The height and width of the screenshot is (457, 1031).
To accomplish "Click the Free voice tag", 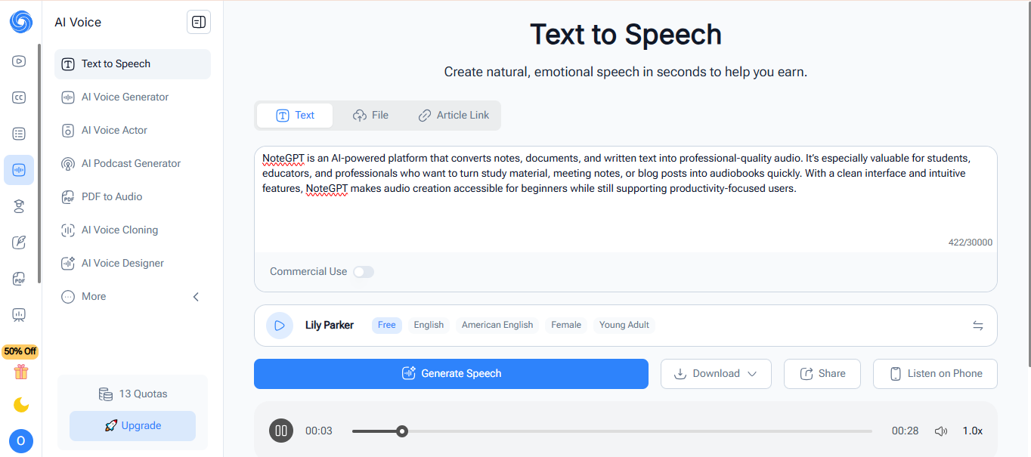I will click(x=387, y=325).
